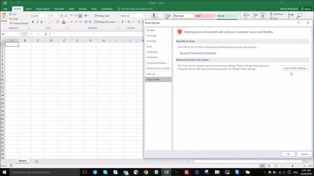Screen dimensions: 314x176
Task: Click the Save icon in Quick Access Toolbar
Action: pos(5,3)
